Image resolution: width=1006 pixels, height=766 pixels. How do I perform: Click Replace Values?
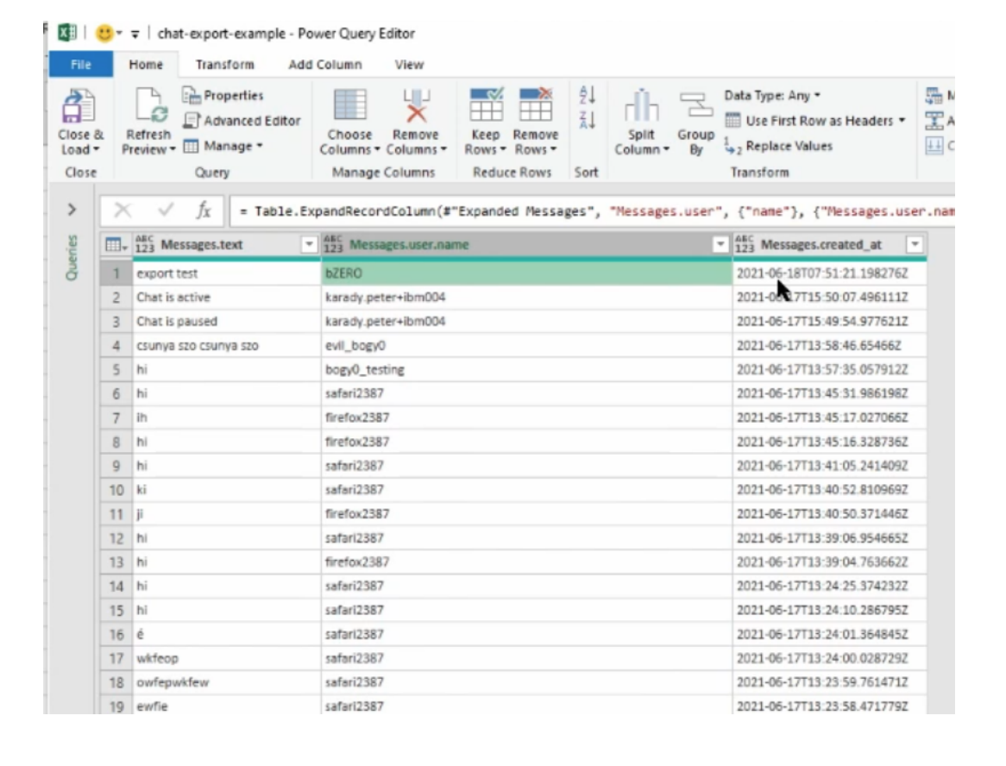click(778, 147)
